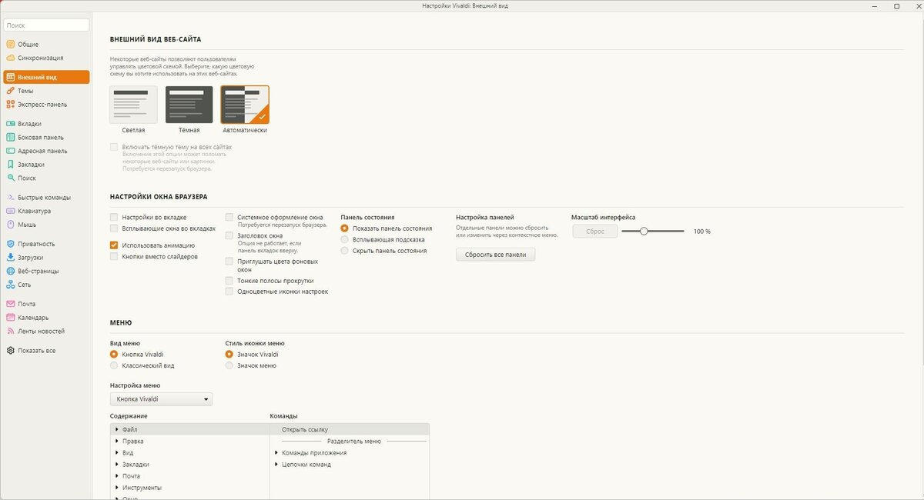Select Открыть ссылку command
The width and height of the screenshot is (924, 500).
tap(350, 429)
